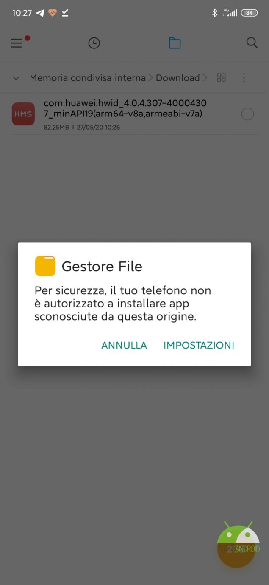Open the com.huawei.hwid APK file name

tap(125, 108)
